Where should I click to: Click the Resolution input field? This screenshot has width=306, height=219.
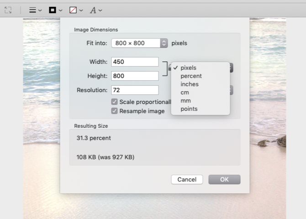(135, 90)
